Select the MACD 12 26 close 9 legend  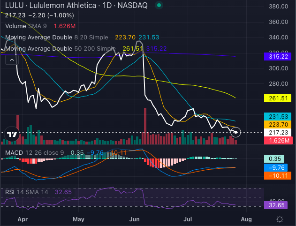click(34, 152)
